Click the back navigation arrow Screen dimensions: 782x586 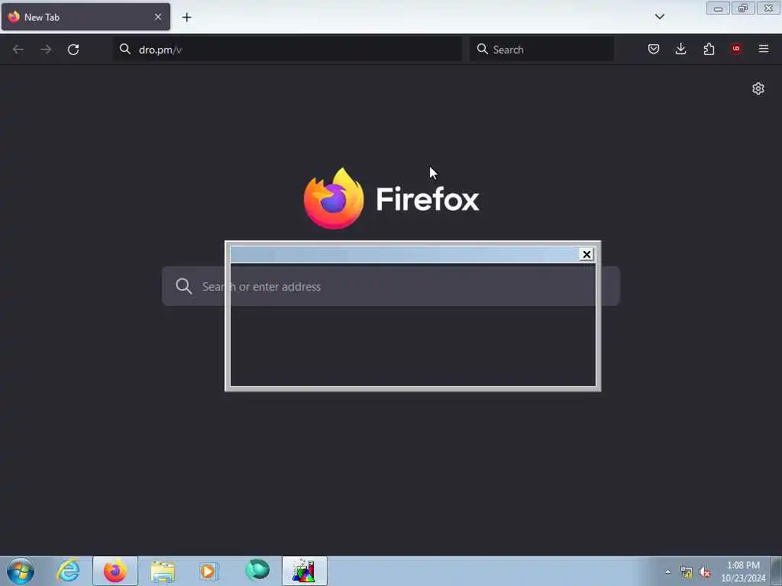point(18,50)
